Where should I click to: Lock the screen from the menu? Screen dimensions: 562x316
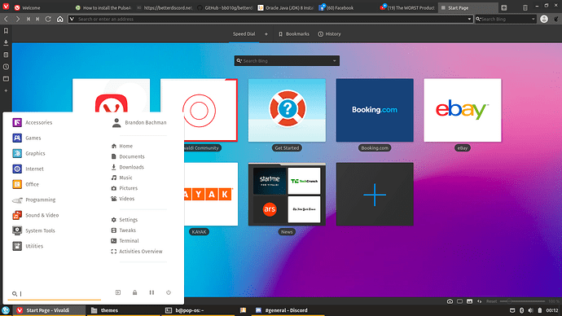(134, 292)
